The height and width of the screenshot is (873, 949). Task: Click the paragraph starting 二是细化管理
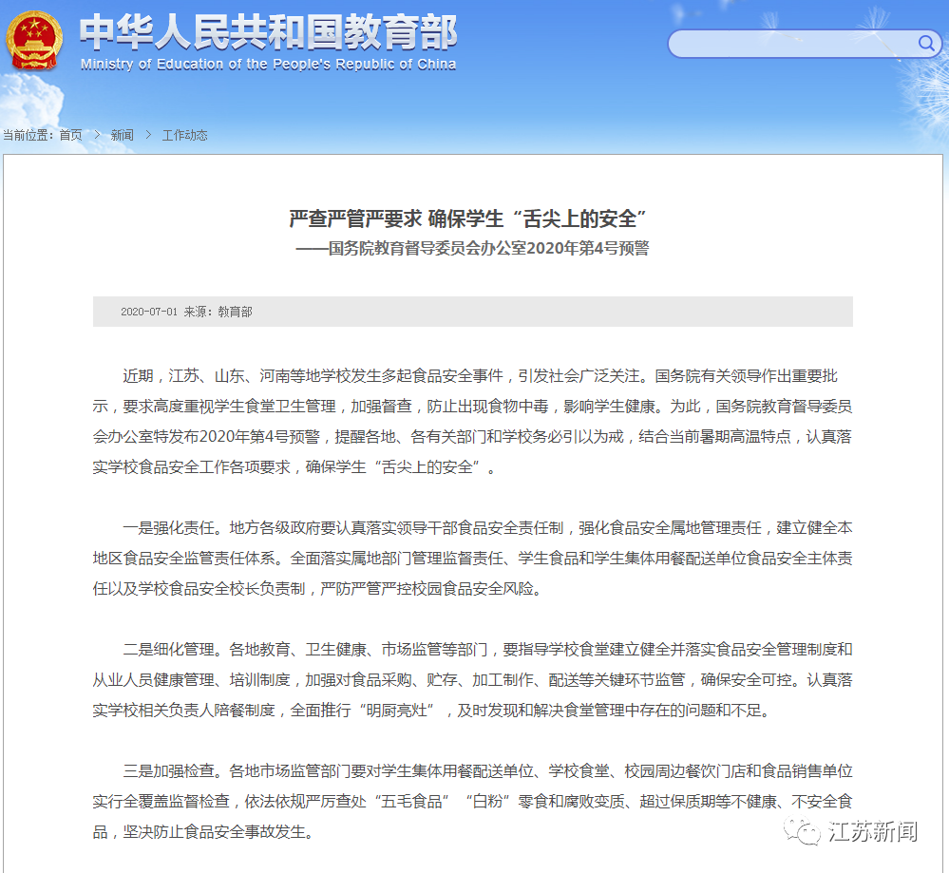click(472, 680)
